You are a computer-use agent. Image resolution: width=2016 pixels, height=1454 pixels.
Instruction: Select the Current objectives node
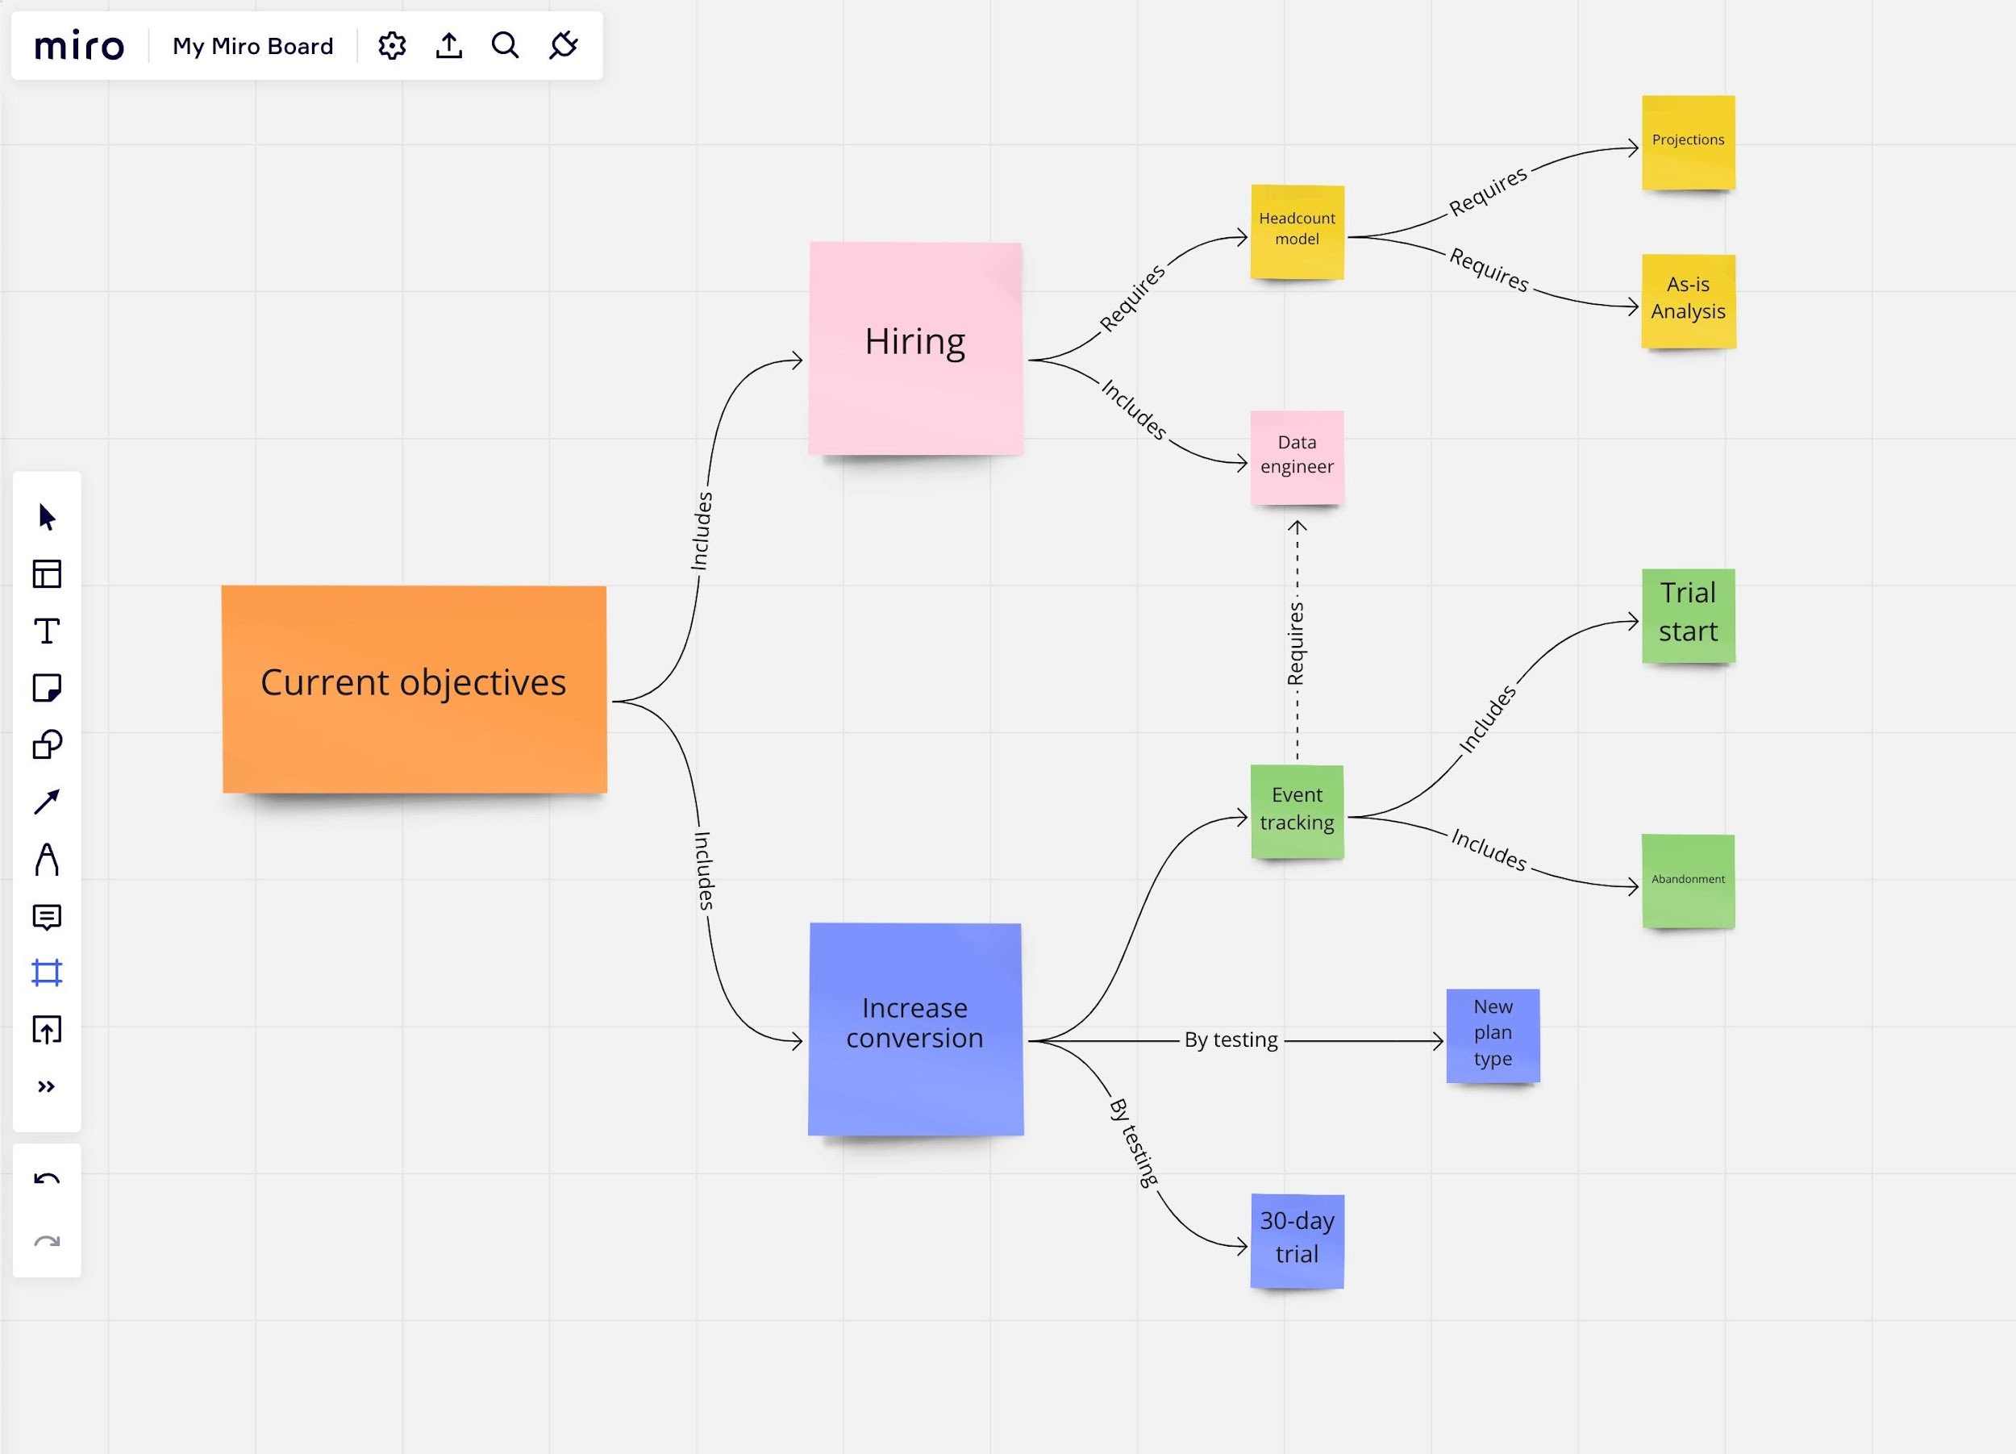click(411, 681)
